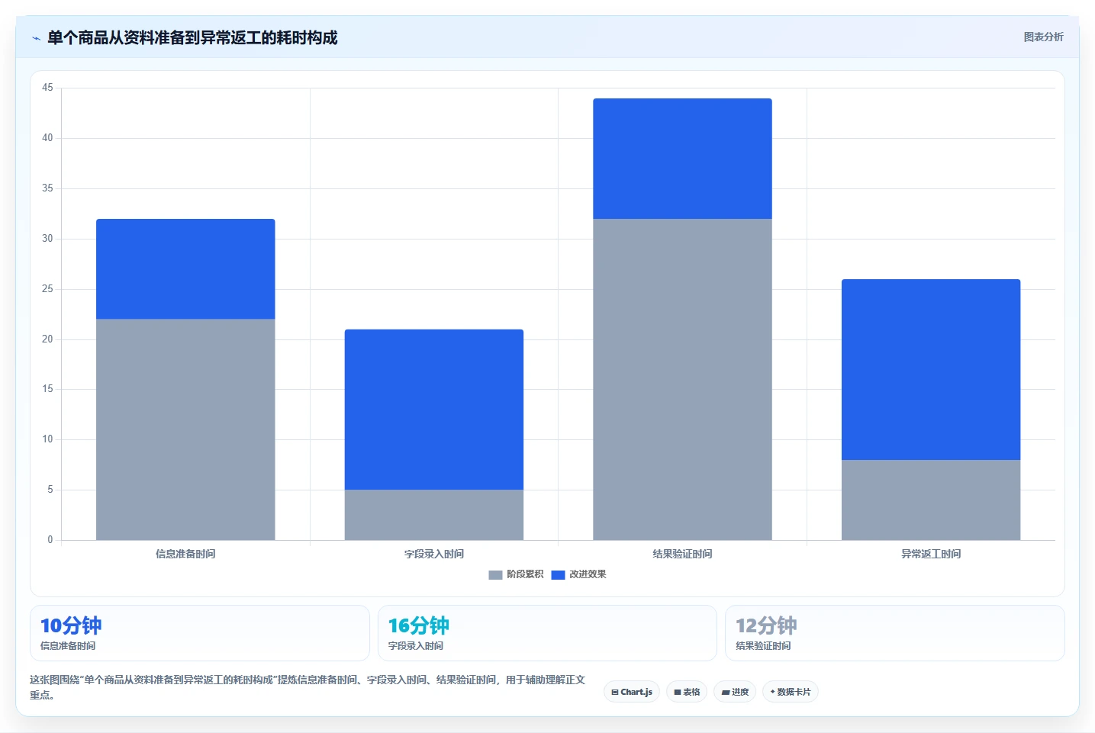1095x733 pixels.
Task: Click blue segment of 异常返工时间 bar
Action: tap(931, 369)
